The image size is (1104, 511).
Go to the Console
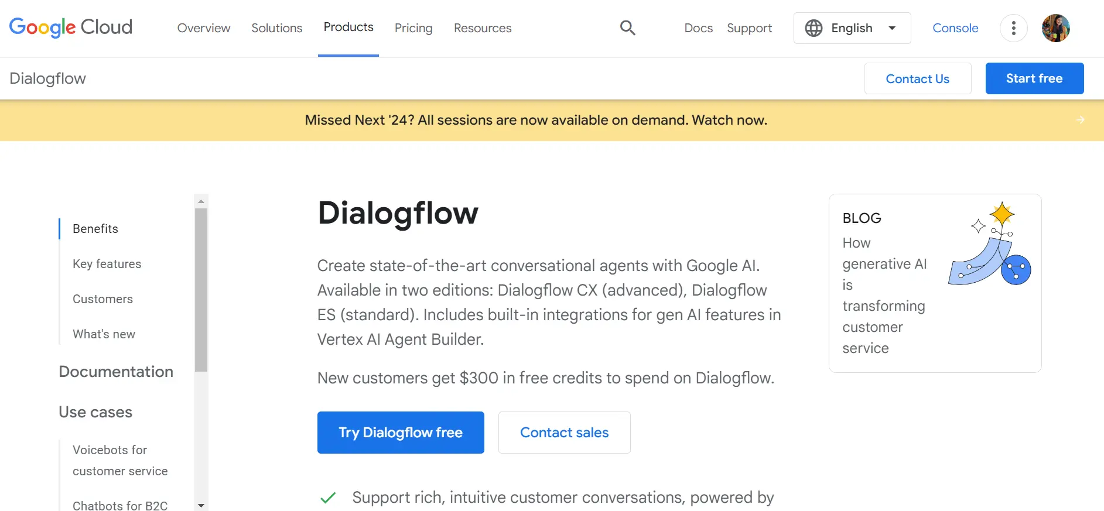click(x=955, y=28)
